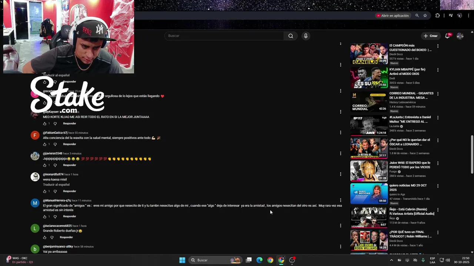The width and height of the screenshot is (474, 266).
Task: Like @FabianGatica-b7j's comment
Action: [x=44, y=144]
